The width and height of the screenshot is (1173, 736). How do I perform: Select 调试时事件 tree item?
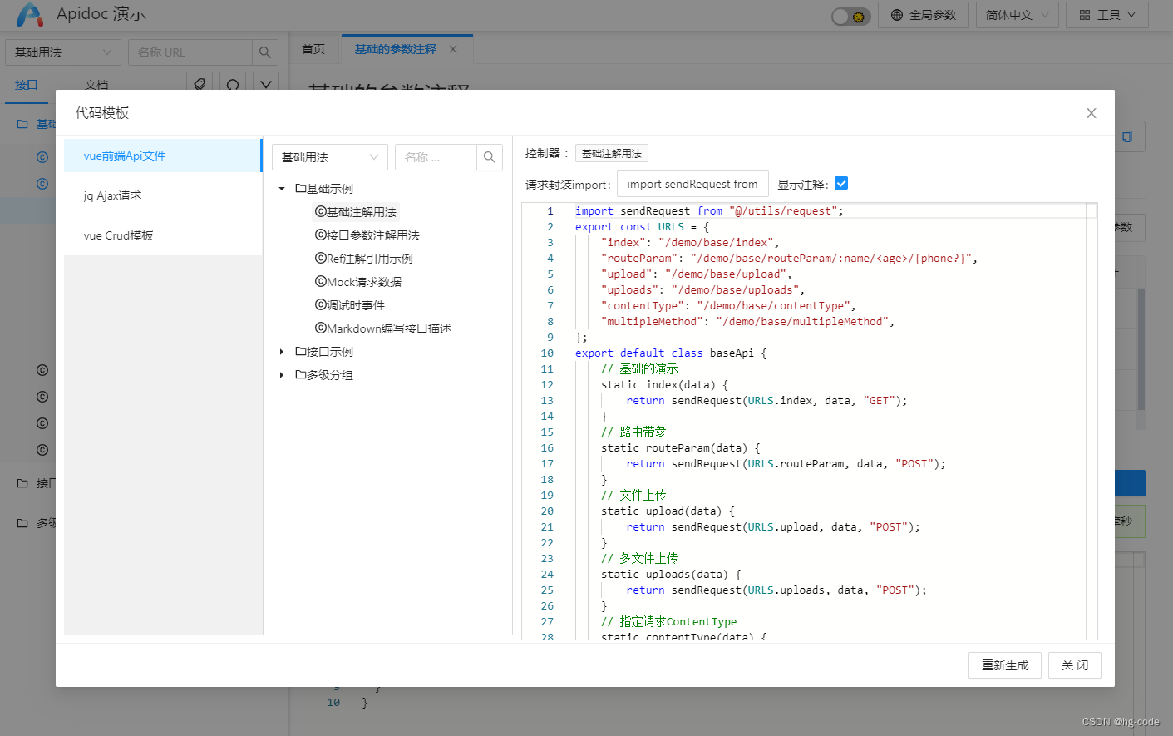[350, 305]
